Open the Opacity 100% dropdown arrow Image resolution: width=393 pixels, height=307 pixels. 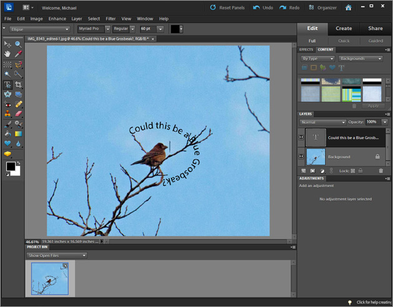384,122
